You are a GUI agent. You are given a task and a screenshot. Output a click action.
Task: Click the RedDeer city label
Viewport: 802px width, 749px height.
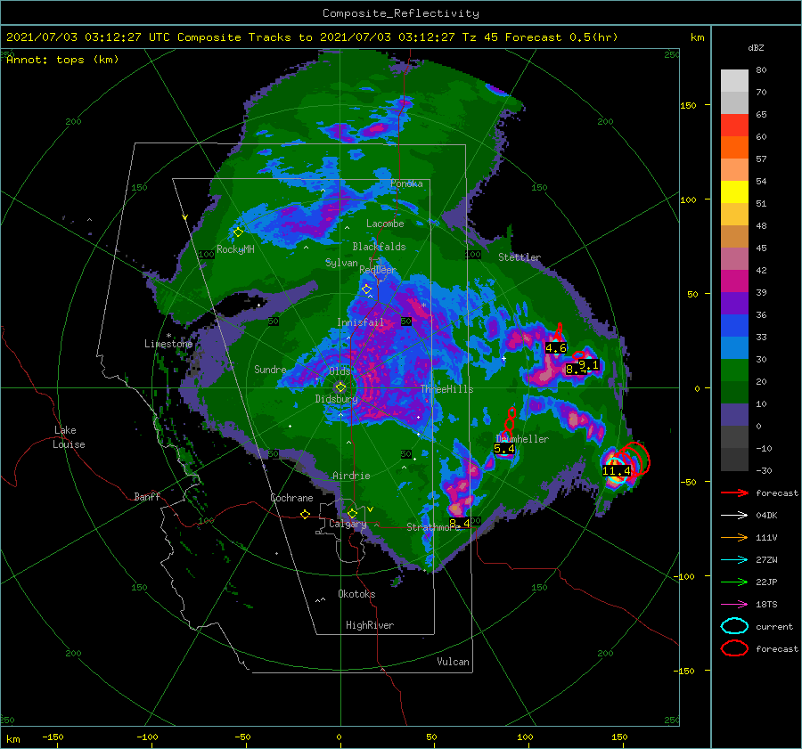(378, 270)
